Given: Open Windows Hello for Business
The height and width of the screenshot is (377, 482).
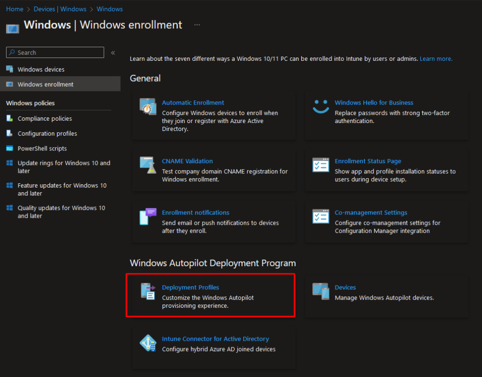Looking at the screenshot, I should tap(374, 102).
